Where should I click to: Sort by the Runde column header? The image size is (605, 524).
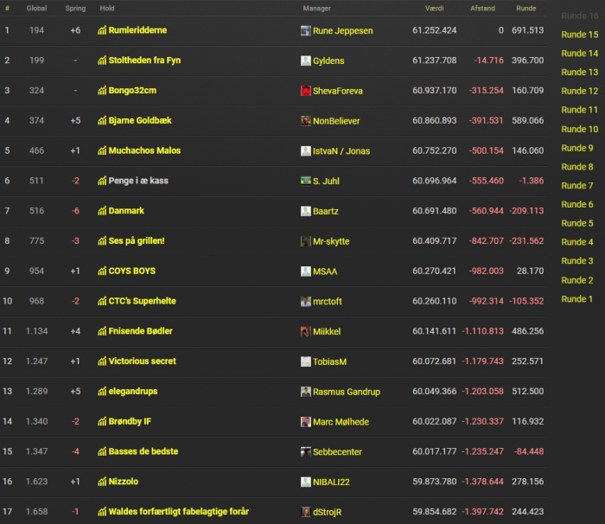(525, 8)
